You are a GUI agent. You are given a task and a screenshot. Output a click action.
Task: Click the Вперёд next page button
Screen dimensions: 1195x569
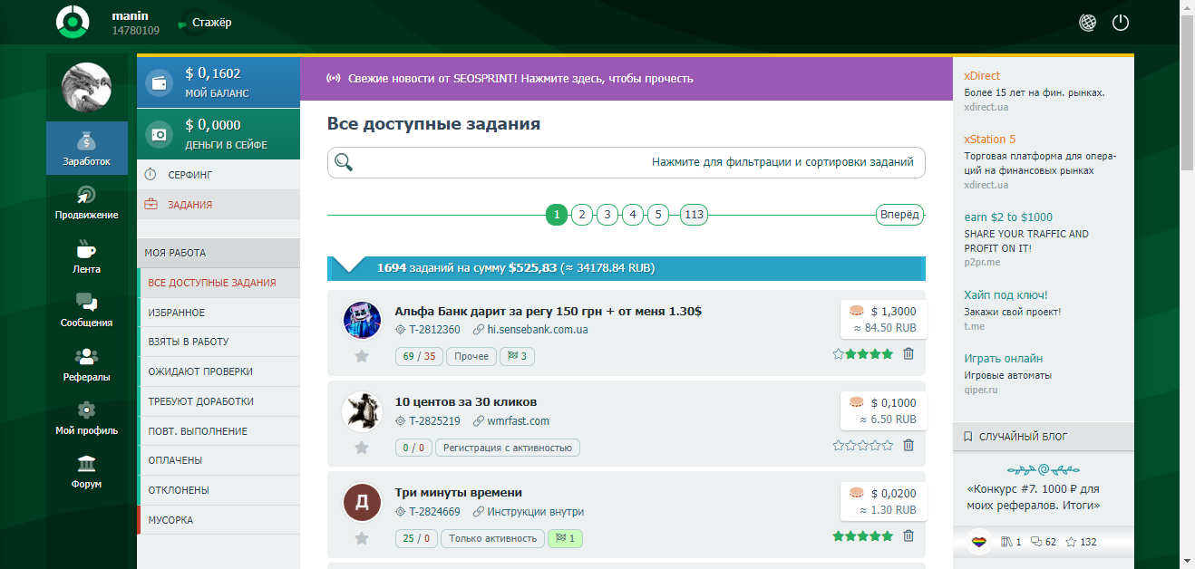pos(899,215)
